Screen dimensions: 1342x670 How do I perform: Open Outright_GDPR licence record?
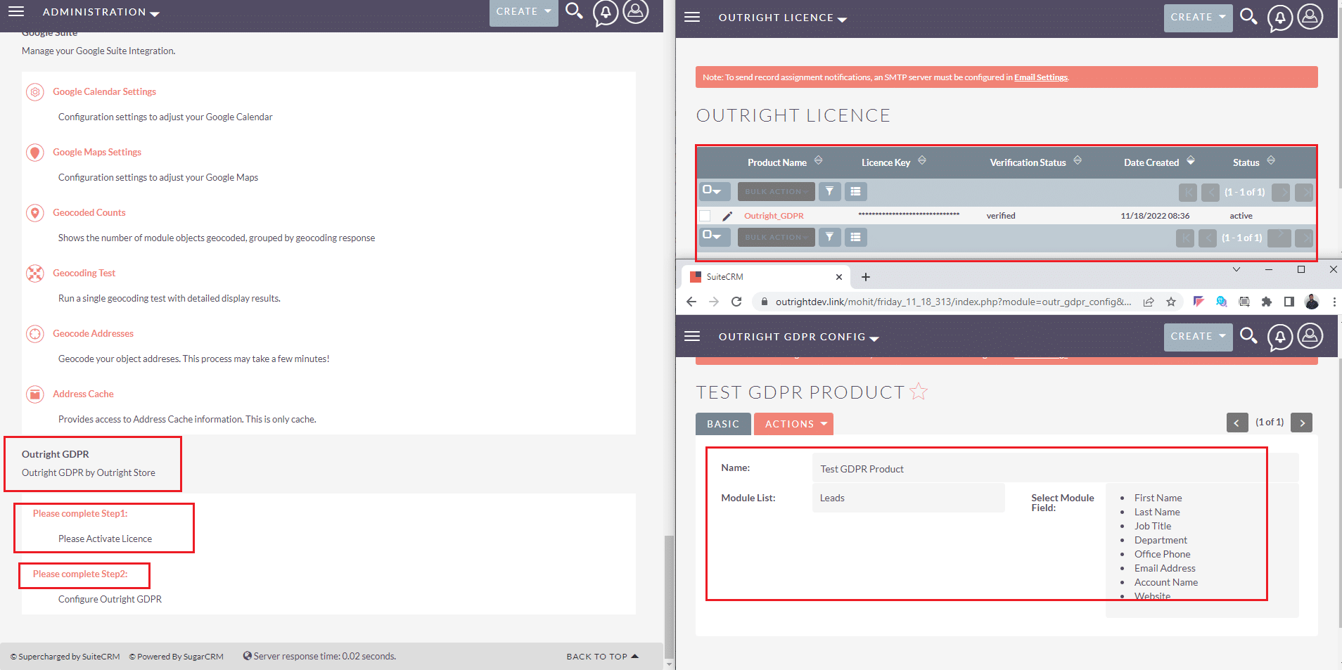[774, 216]
